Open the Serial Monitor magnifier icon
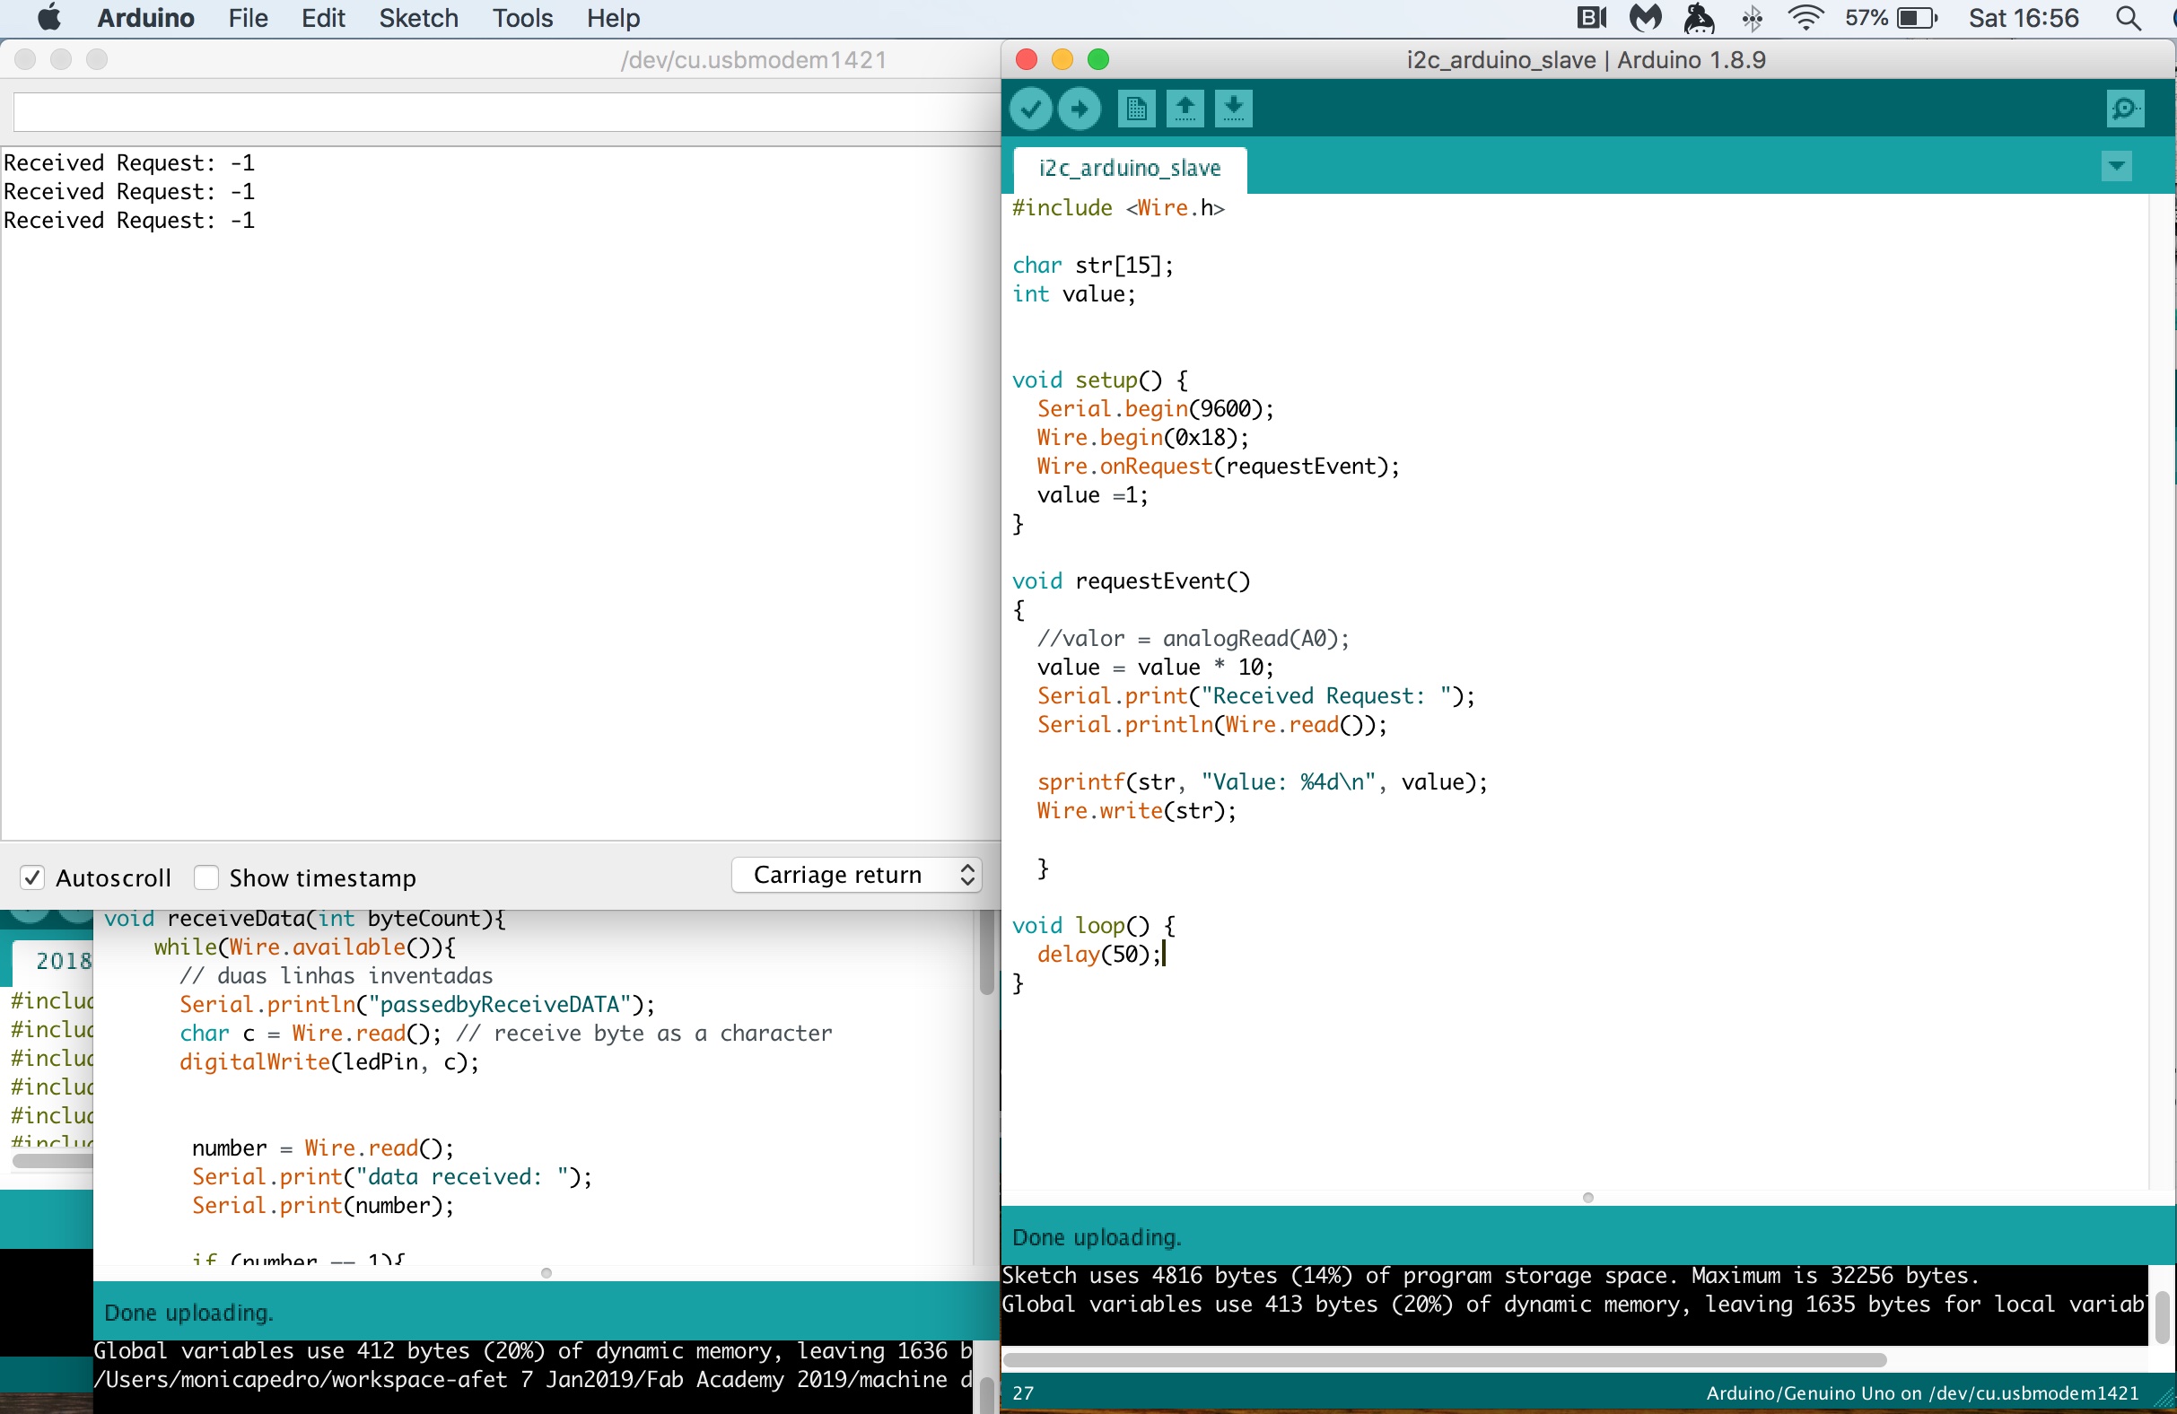The image size is (2177, 1414). tap(2125, 109)
